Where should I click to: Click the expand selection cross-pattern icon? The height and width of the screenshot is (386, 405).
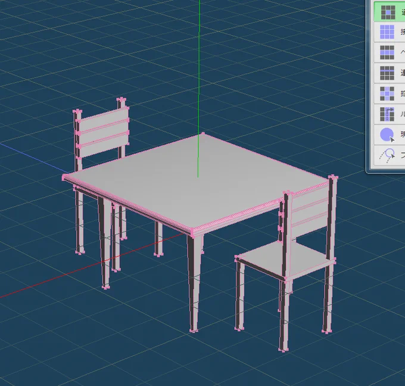click(390, 94)
